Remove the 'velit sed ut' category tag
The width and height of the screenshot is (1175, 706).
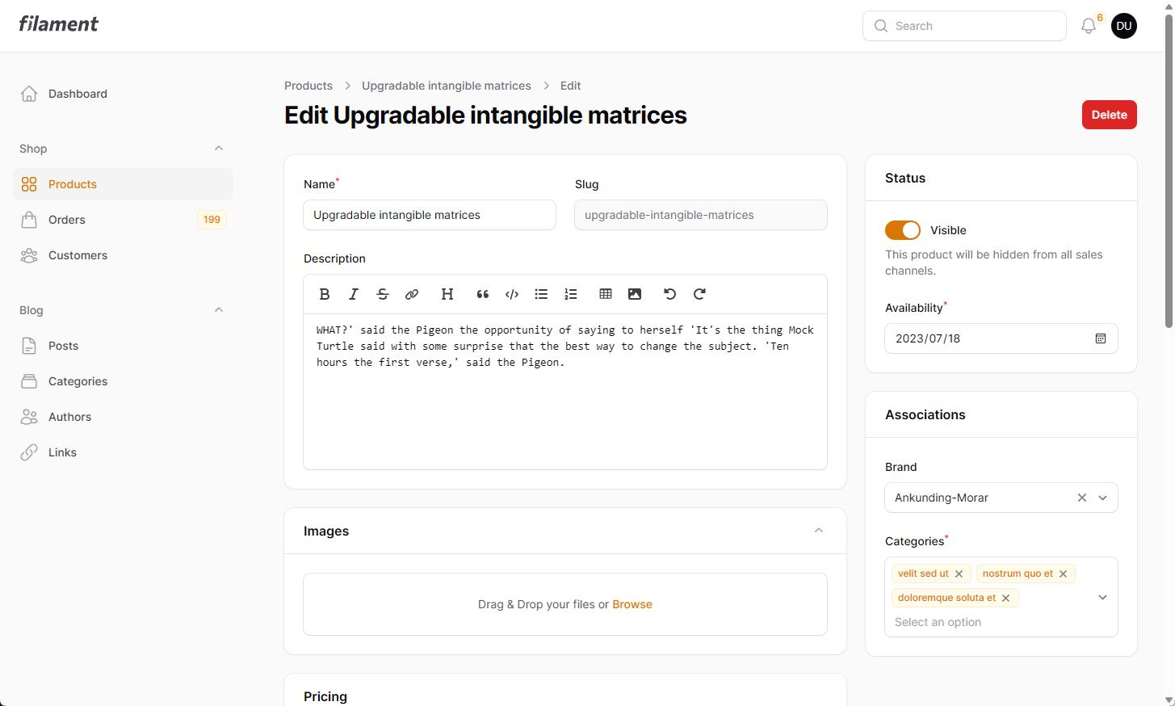pos(959,574)
